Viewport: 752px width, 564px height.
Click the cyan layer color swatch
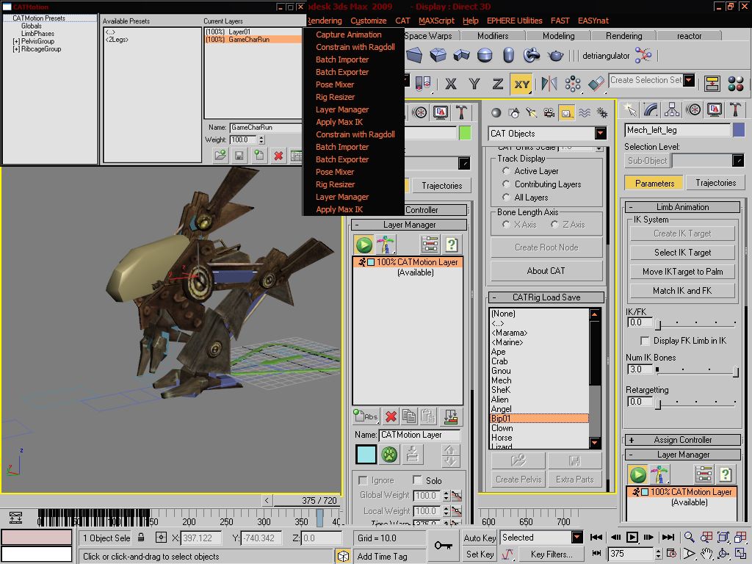tap(366, 454)
